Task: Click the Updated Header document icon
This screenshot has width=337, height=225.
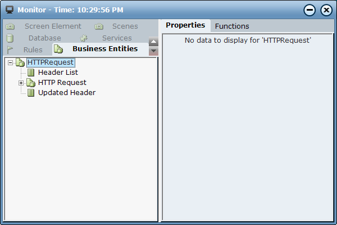Action: tap(31, 93)
